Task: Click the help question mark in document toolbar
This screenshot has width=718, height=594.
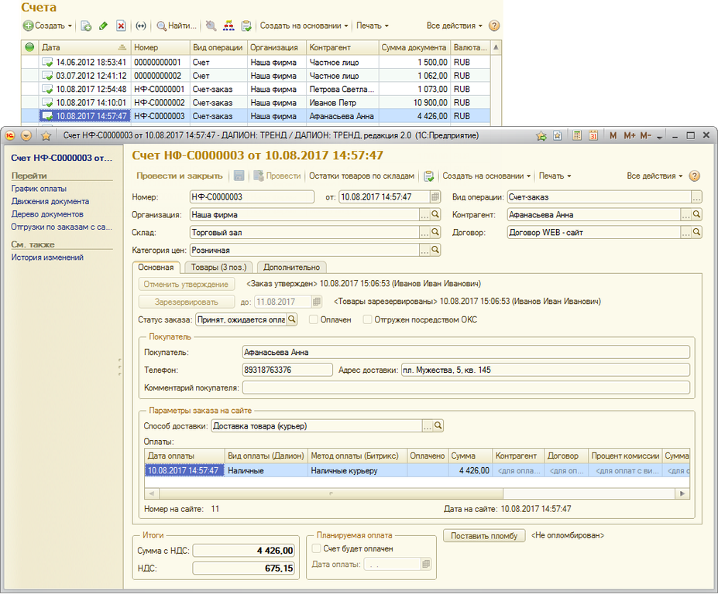Action: [x=694, y=176]
